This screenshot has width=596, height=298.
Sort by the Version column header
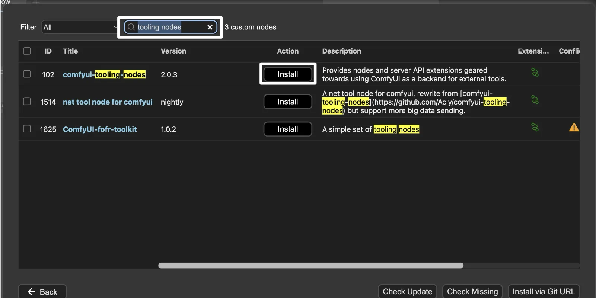tap(173, 51)
